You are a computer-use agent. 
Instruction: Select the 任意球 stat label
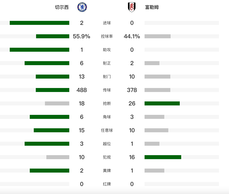[107, 130]
